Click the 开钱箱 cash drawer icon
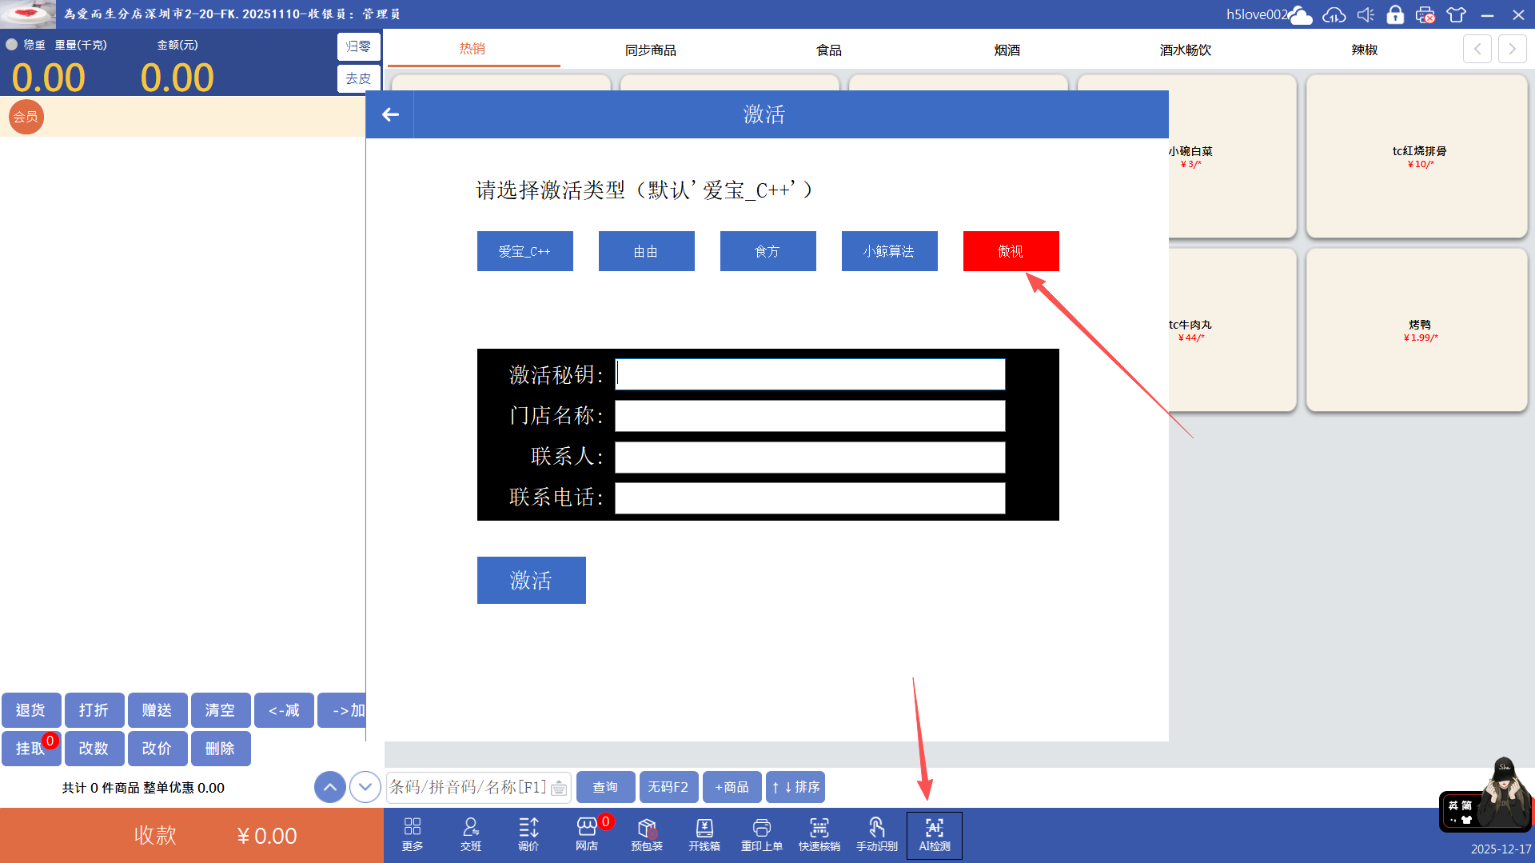 click(x=704, y=835)
